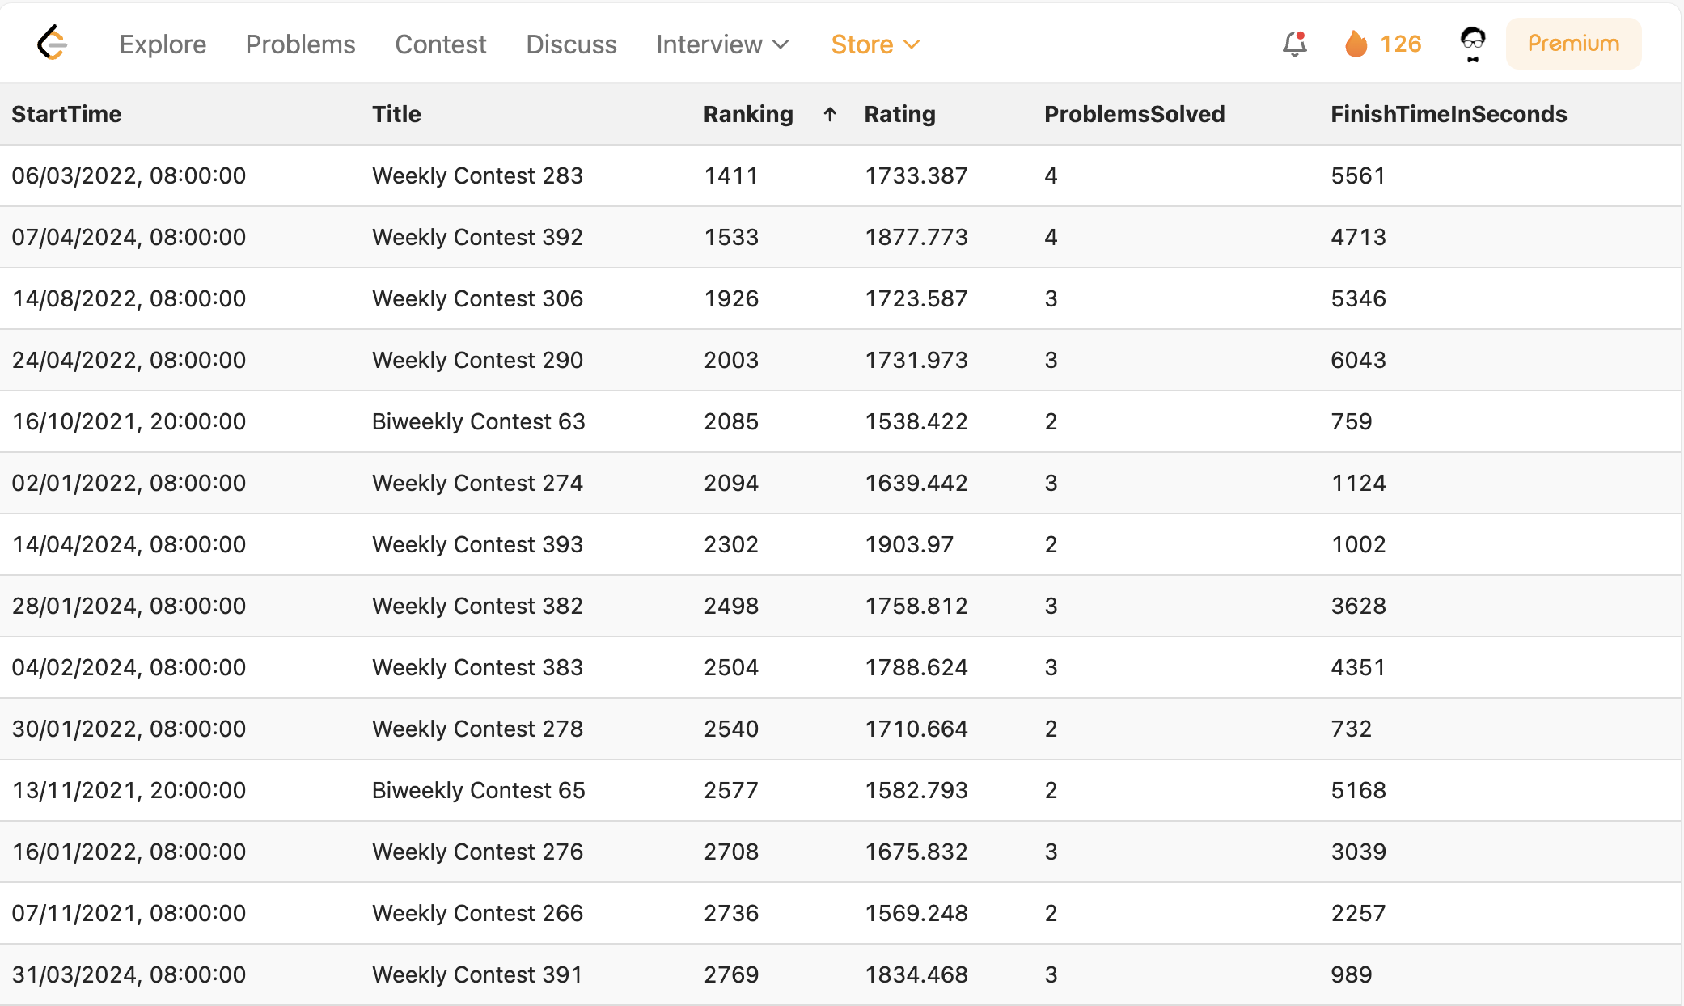The height and width of the screenshot is (1006, 1684).
Task: Click the start time 16/10/2021, 20:00:00
Action: 129,421
